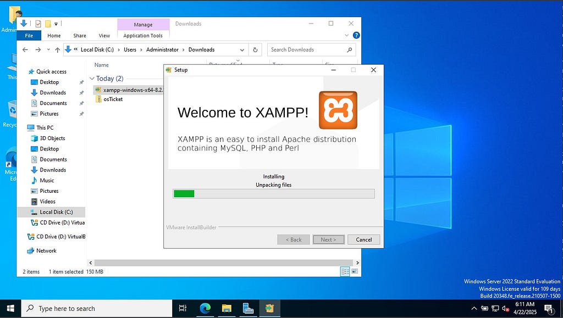This screenshot has height=318, width=563.
Task: Refresh the Downloads folder view
Action: tap(255, 50)
